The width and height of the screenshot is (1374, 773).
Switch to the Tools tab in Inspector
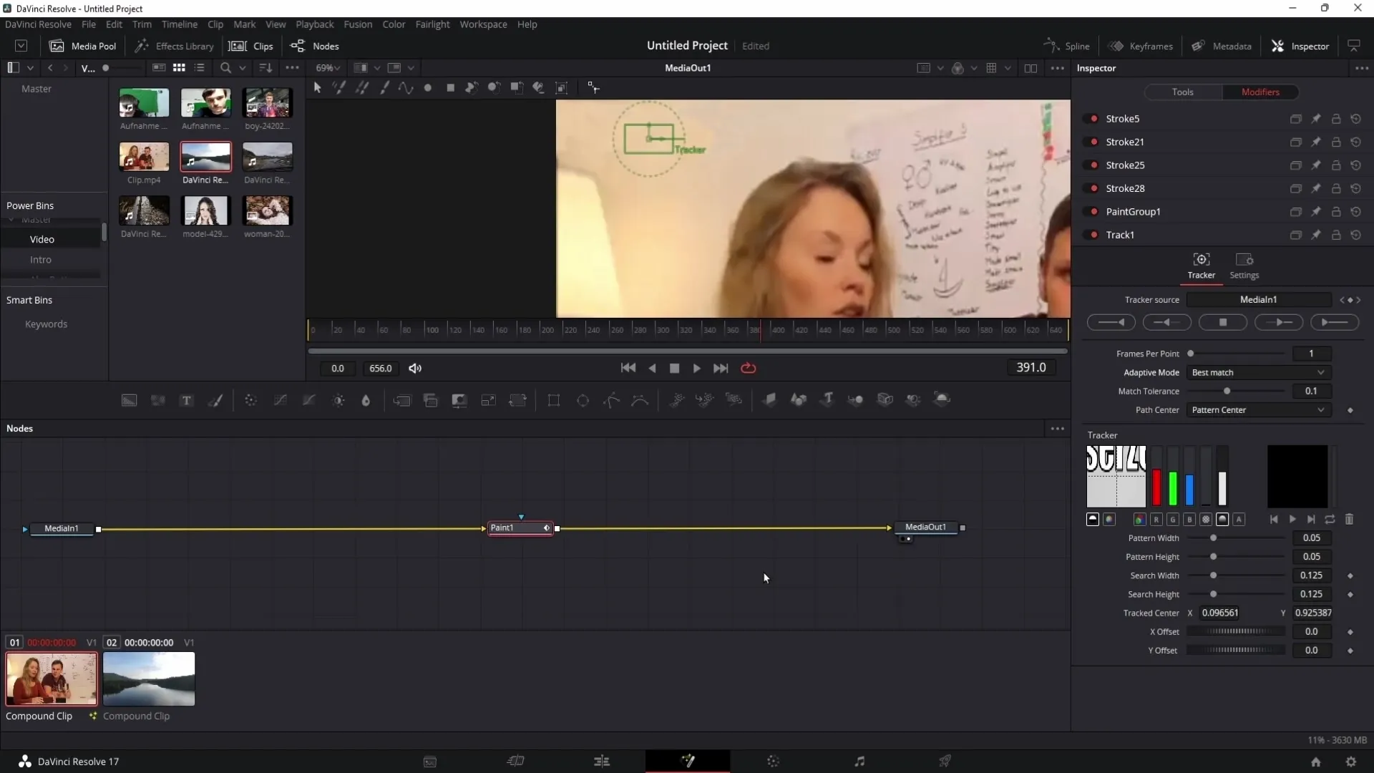pos(1182,92)
